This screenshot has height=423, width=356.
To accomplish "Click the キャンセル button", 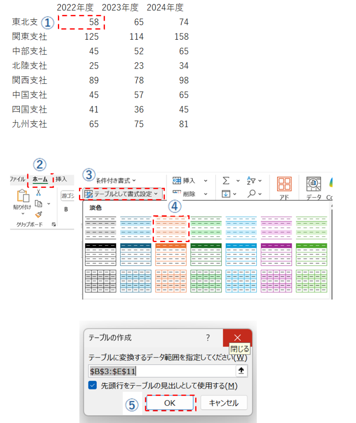I will click(224, 403).
